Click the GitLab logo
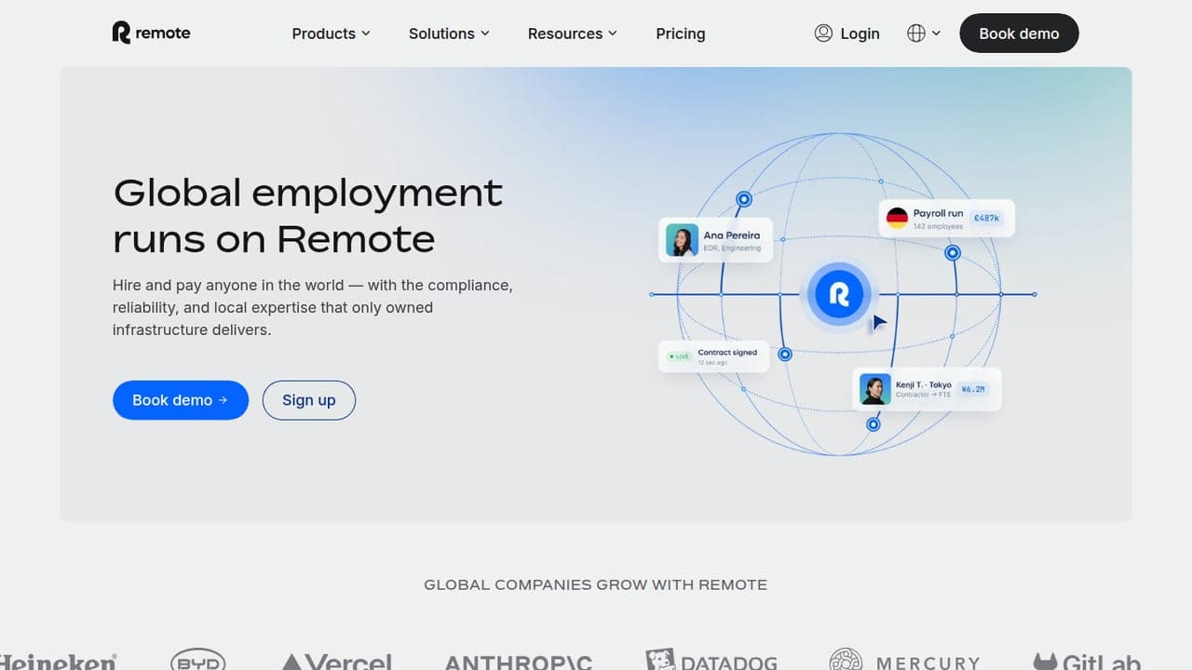The image size is (1192, 670). pyautogui.click(x=1088, y=662)
